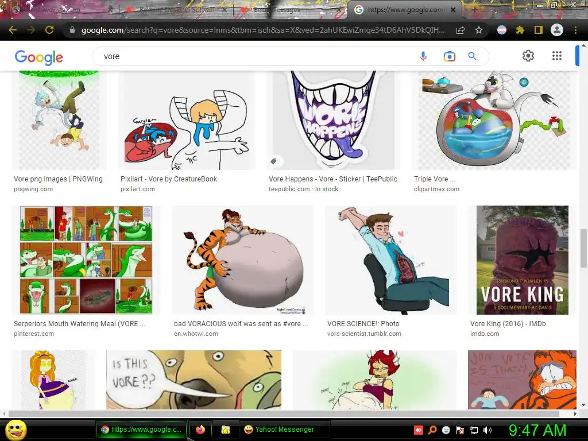
Task: Open the green snake comic thumbnail
Action: pyautogui.click(x=86, y=260)
